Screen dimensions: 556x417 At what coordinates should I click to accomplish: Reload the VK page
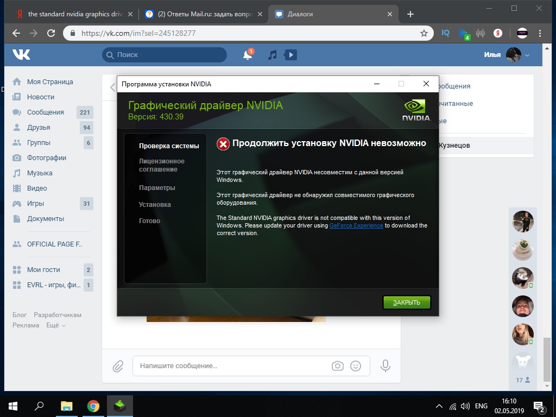52,33
